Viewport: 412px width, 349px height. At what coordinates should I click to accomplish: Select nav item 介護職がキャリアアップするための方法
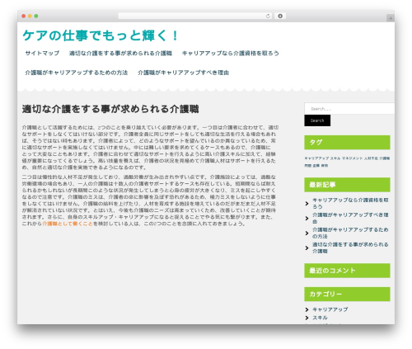coord(77,73)
